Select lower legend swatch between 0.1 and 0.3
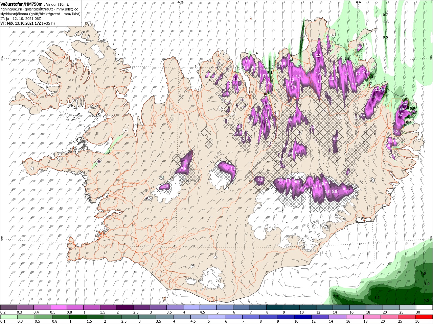This screenshot has width=433, height=324. [x=9, y=317]
